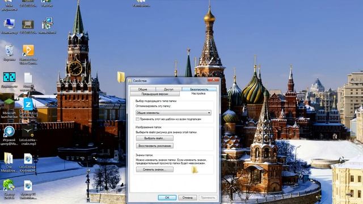Viewport: 363px width, 204px height.
Task: Switch to the Общие tab
Action: click(142, 90)
